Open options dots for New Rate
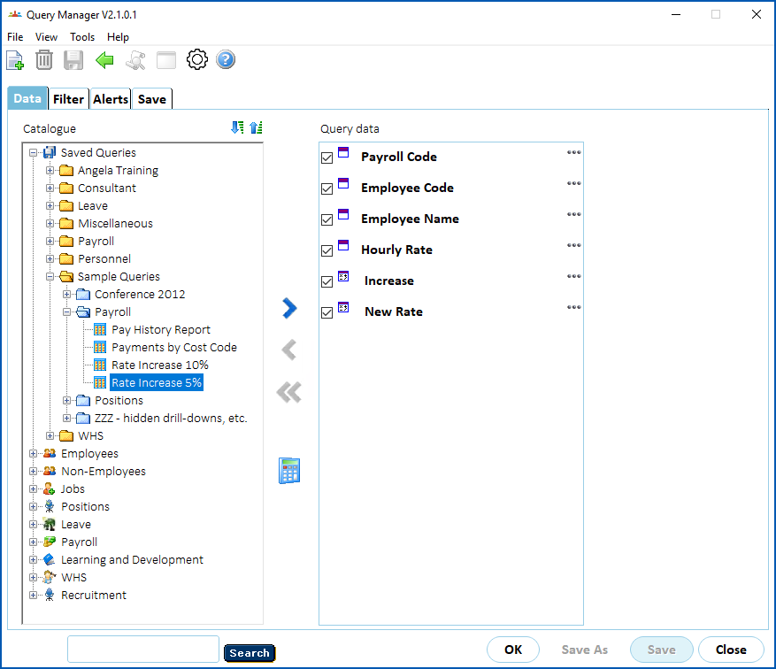The image size is (776, 669). 574,307
